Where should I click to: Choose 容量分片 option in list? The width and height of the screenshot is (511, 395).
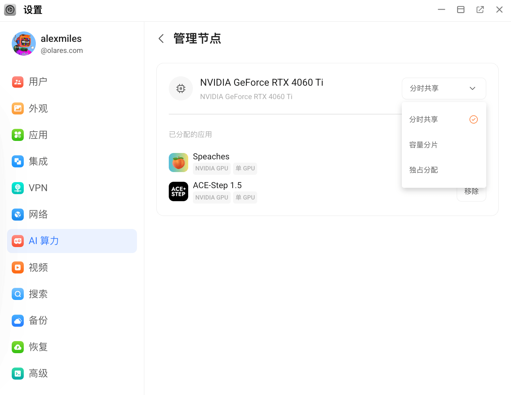click(444, 145)
